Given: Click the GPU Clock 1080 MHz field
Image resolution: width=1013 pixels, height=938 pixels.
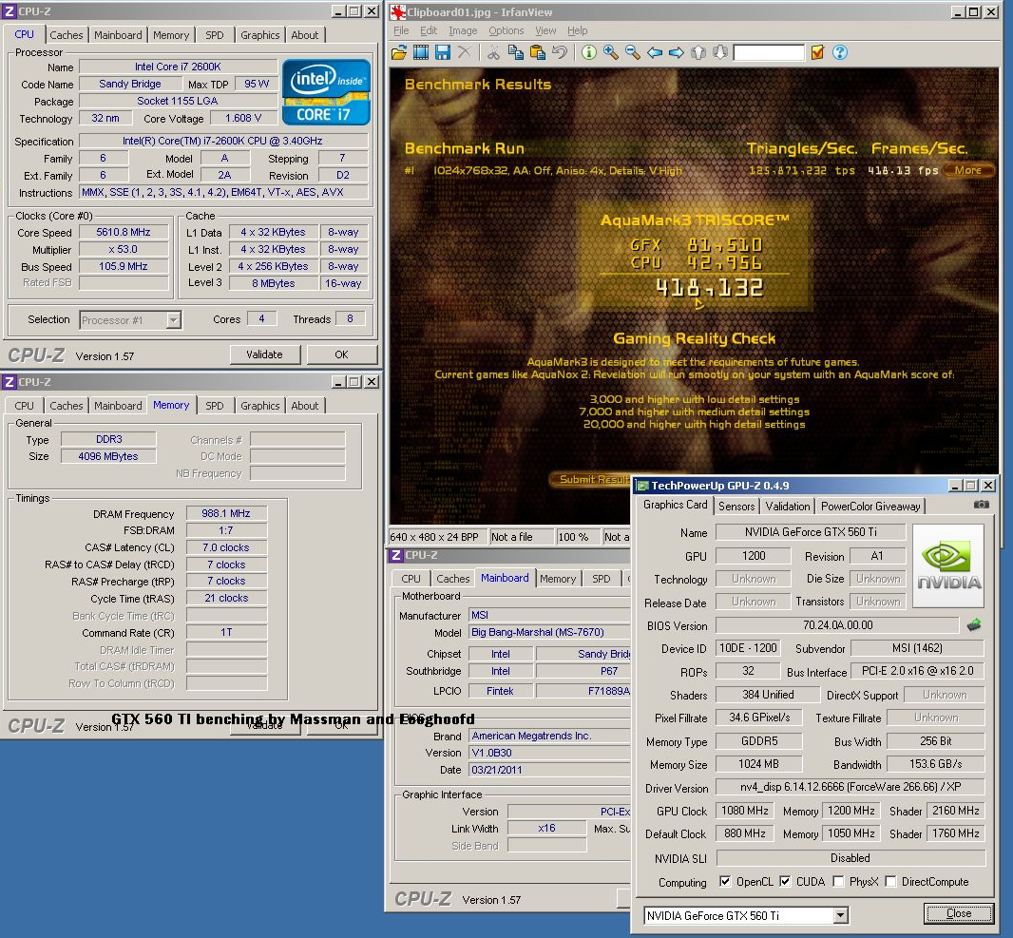Looking at the screenshot, I should (744, 811).
